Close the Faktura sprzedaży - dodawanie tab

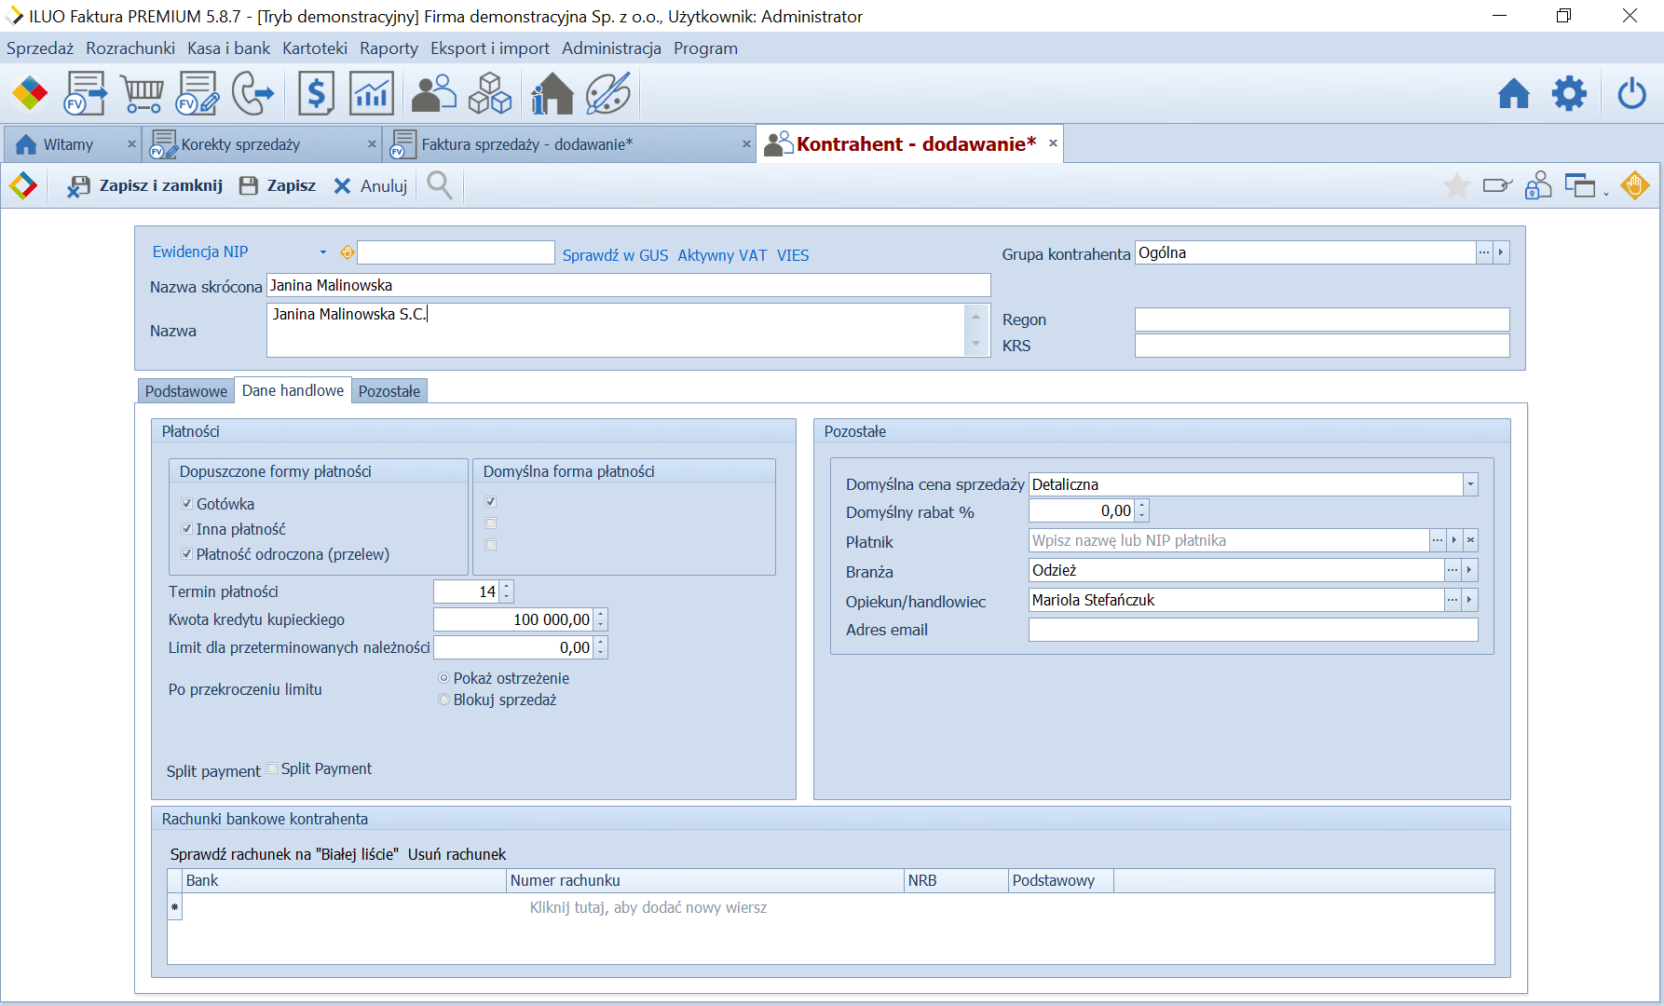click(746, 144)
